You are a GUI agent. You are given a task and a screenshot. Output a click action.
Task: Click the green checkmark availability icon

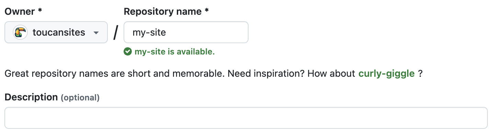(x=128, y=52)
